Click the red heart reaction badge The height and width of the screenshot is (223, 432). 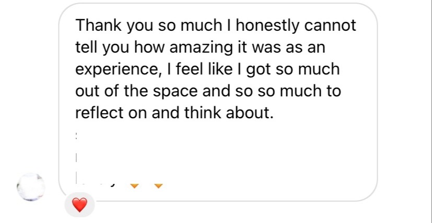pos(79,205)
